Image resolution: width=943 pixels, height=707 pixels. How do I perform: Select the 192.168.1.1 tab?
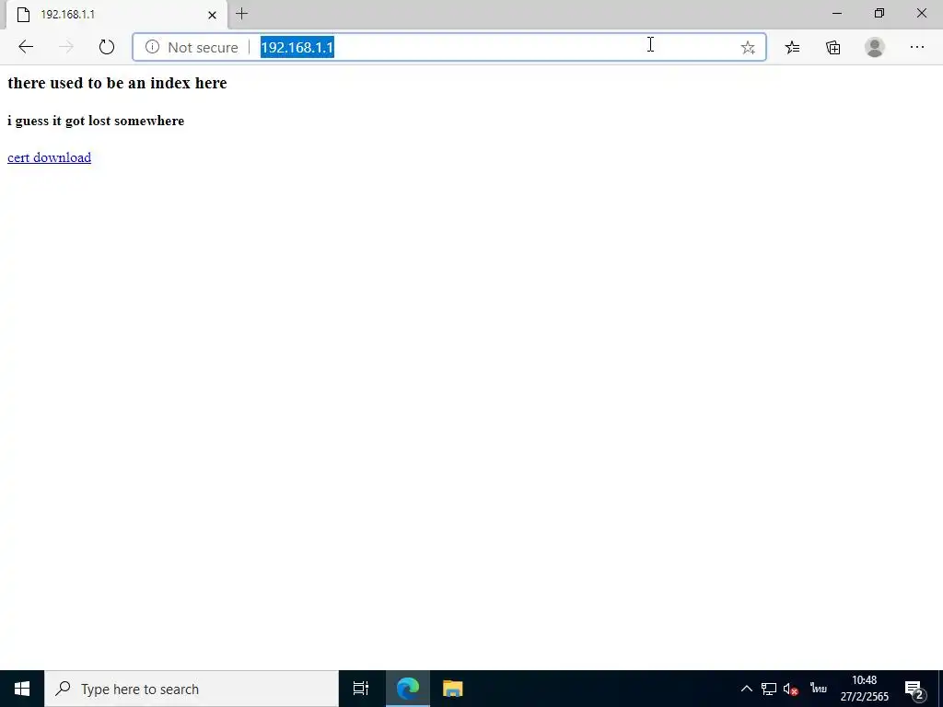point(117,15)
